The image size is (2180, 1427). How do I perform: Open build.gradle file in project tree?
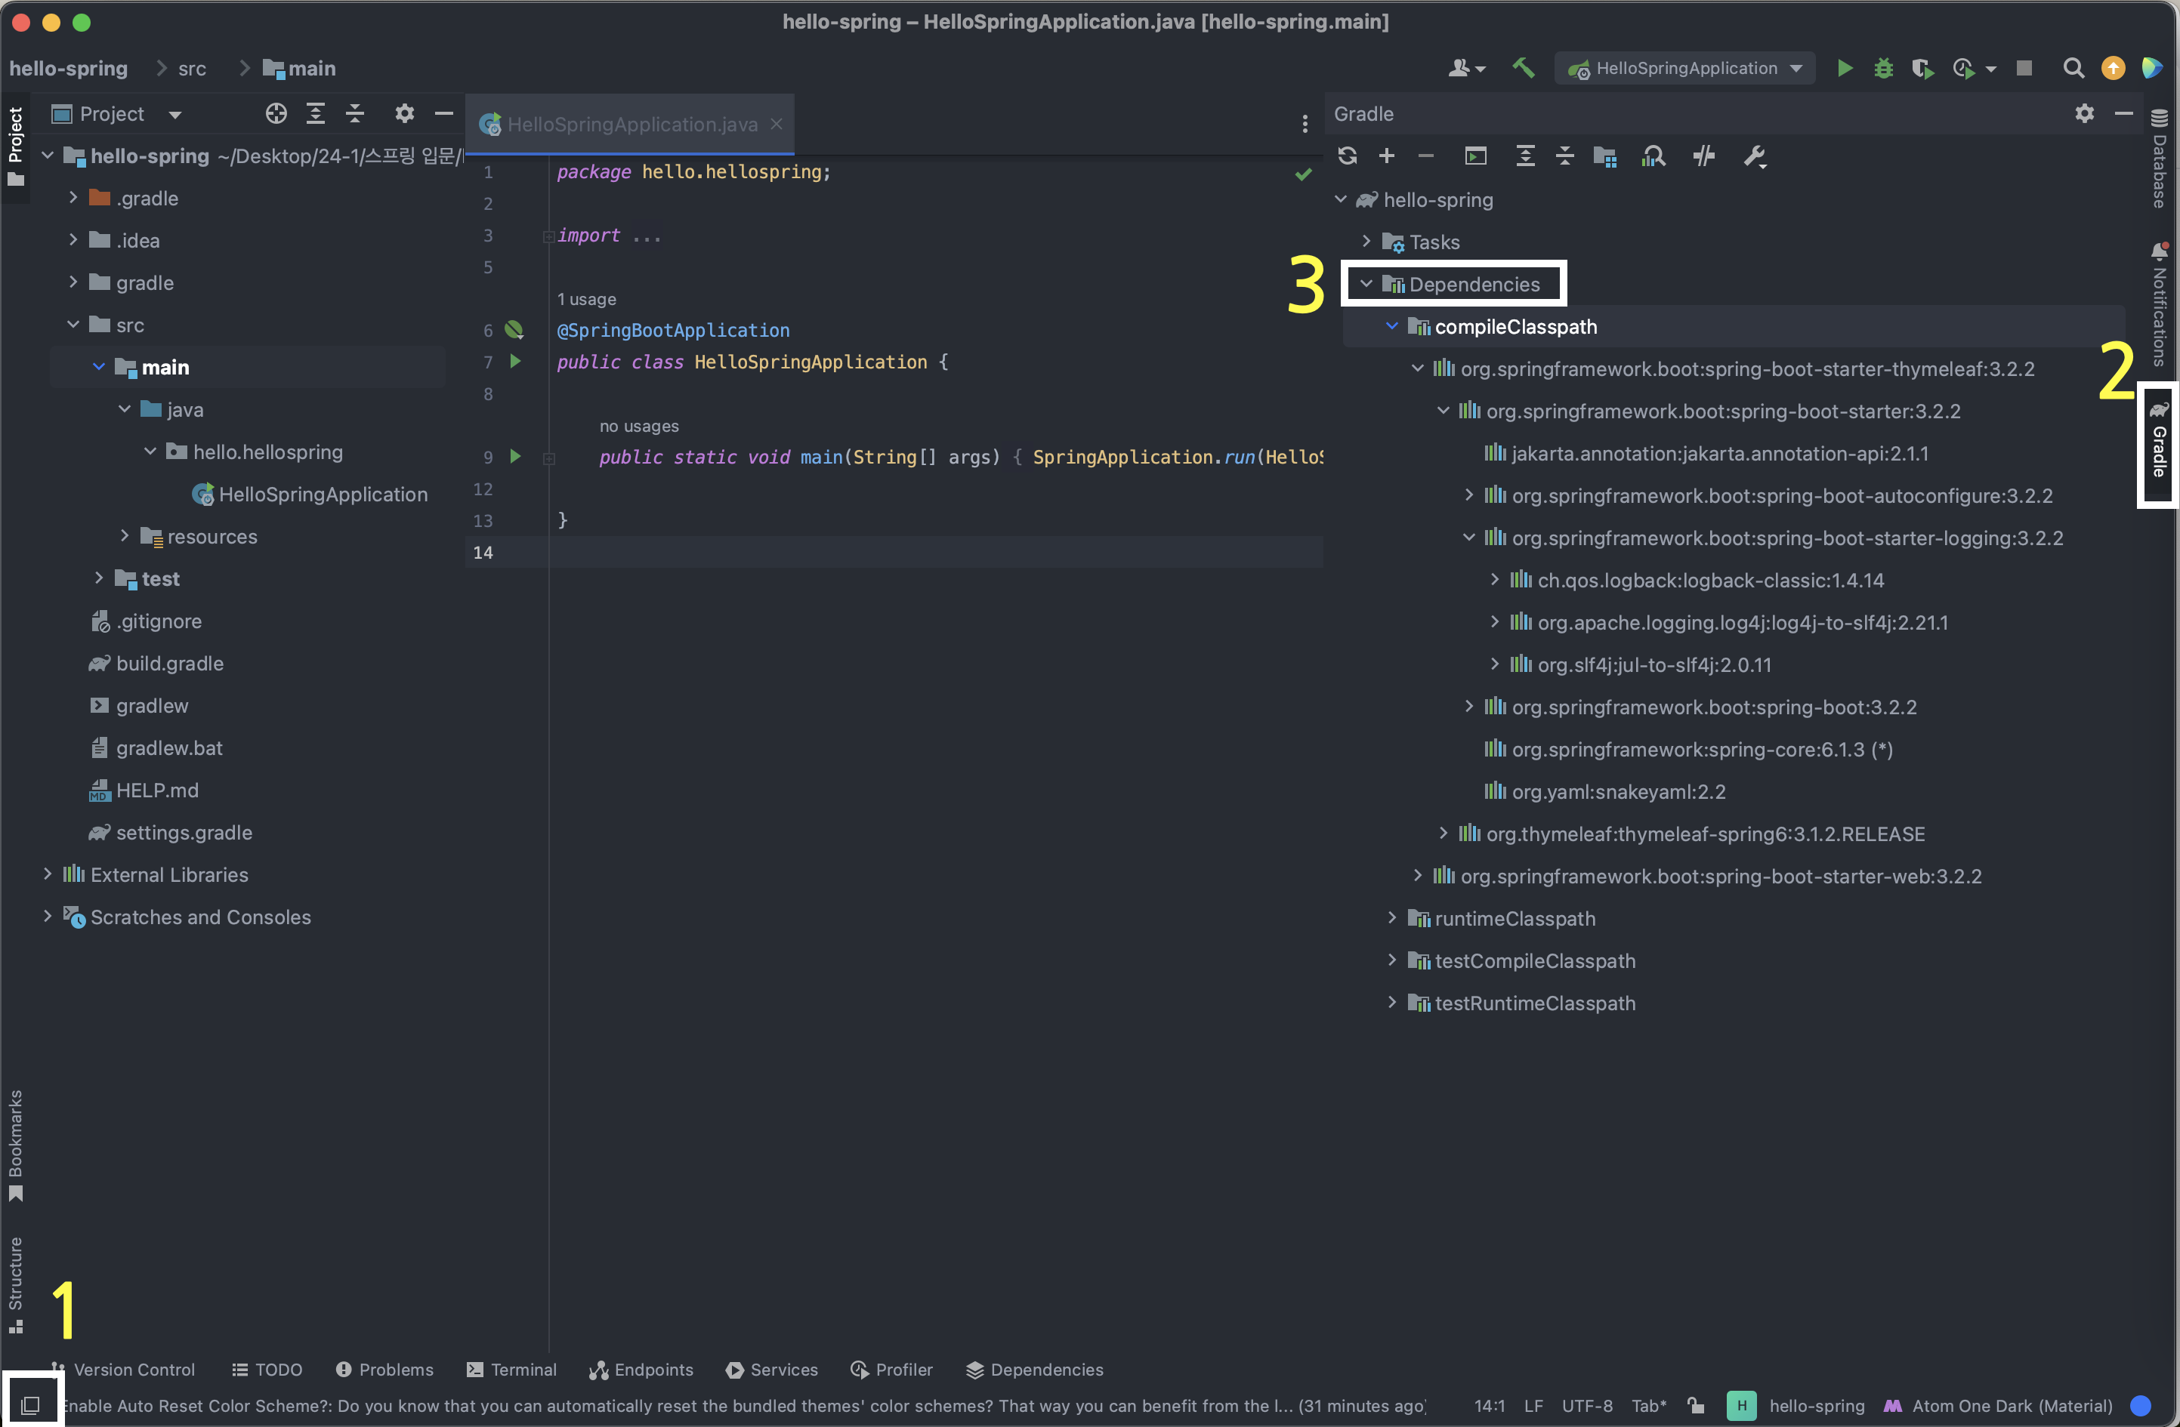tap(169, 664)
